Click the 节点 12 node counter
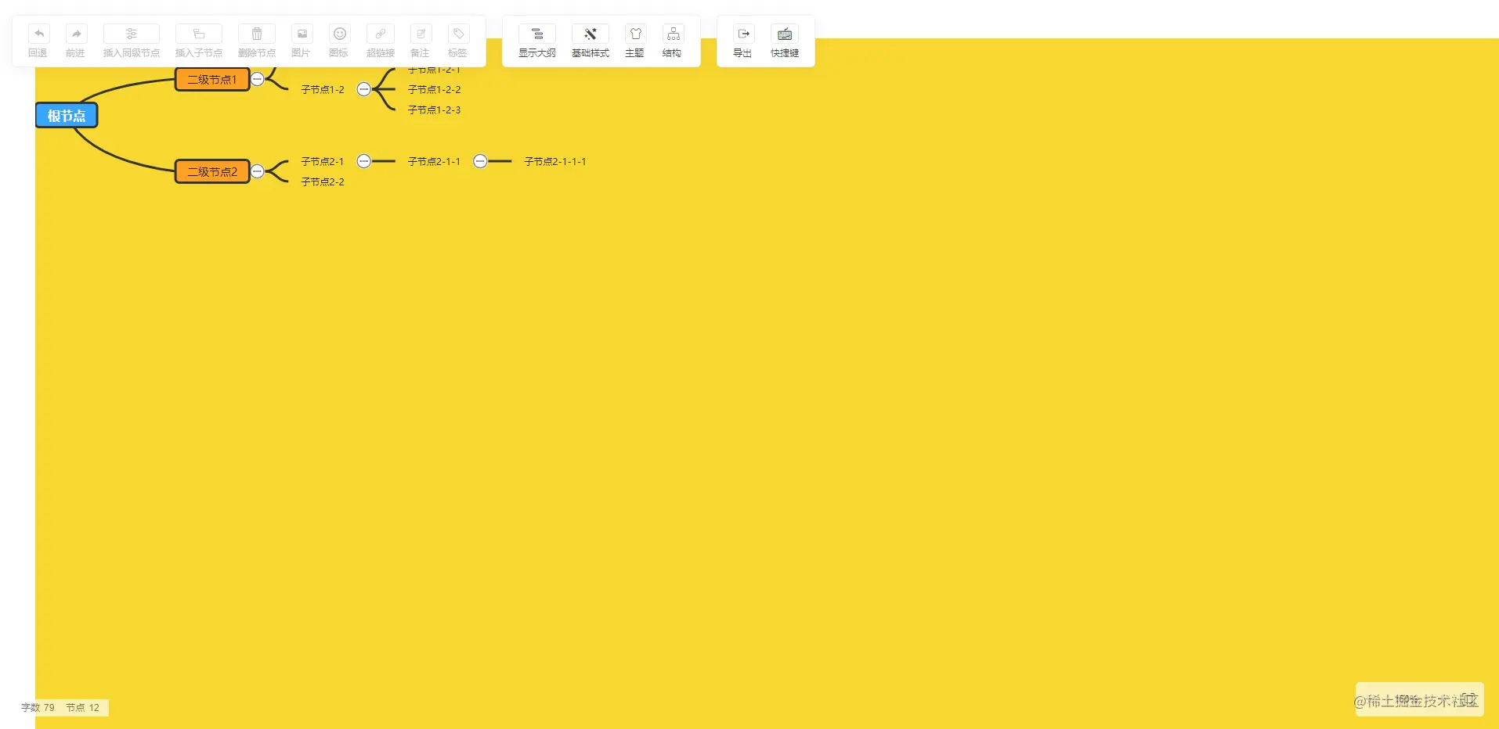Image resolution: width=1499 pixels, height=729 pixels. [x=81, y=707]
